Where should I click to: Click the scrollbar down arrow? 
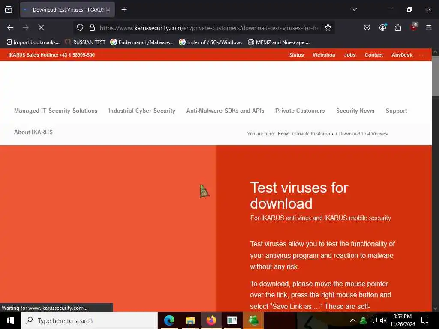pos(435,308)
